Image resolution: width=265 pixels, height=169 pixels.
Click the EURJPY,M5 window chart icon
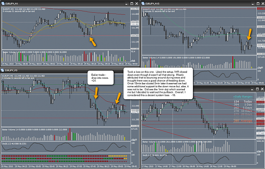[x=2, y=70]
